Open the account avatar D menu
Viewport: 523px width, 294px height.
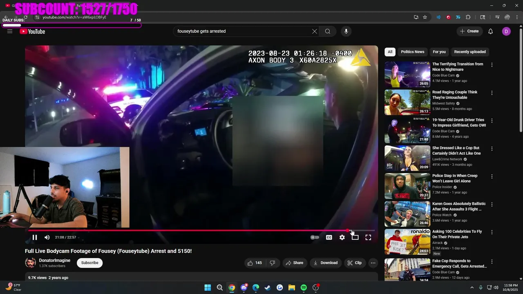click(506, 31)
